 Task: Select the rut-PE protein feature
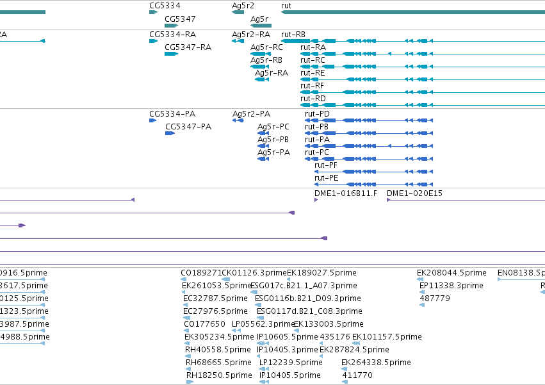(373, 184)
